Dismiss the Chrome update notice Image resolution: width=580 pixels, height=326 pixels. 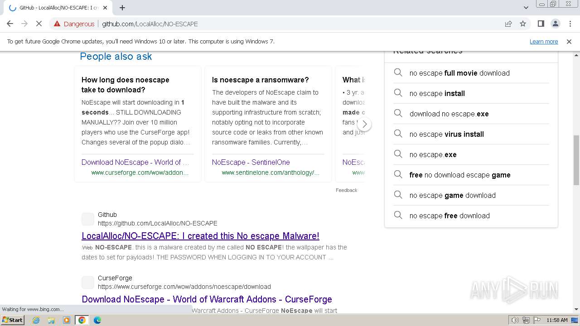click(569, 41)
